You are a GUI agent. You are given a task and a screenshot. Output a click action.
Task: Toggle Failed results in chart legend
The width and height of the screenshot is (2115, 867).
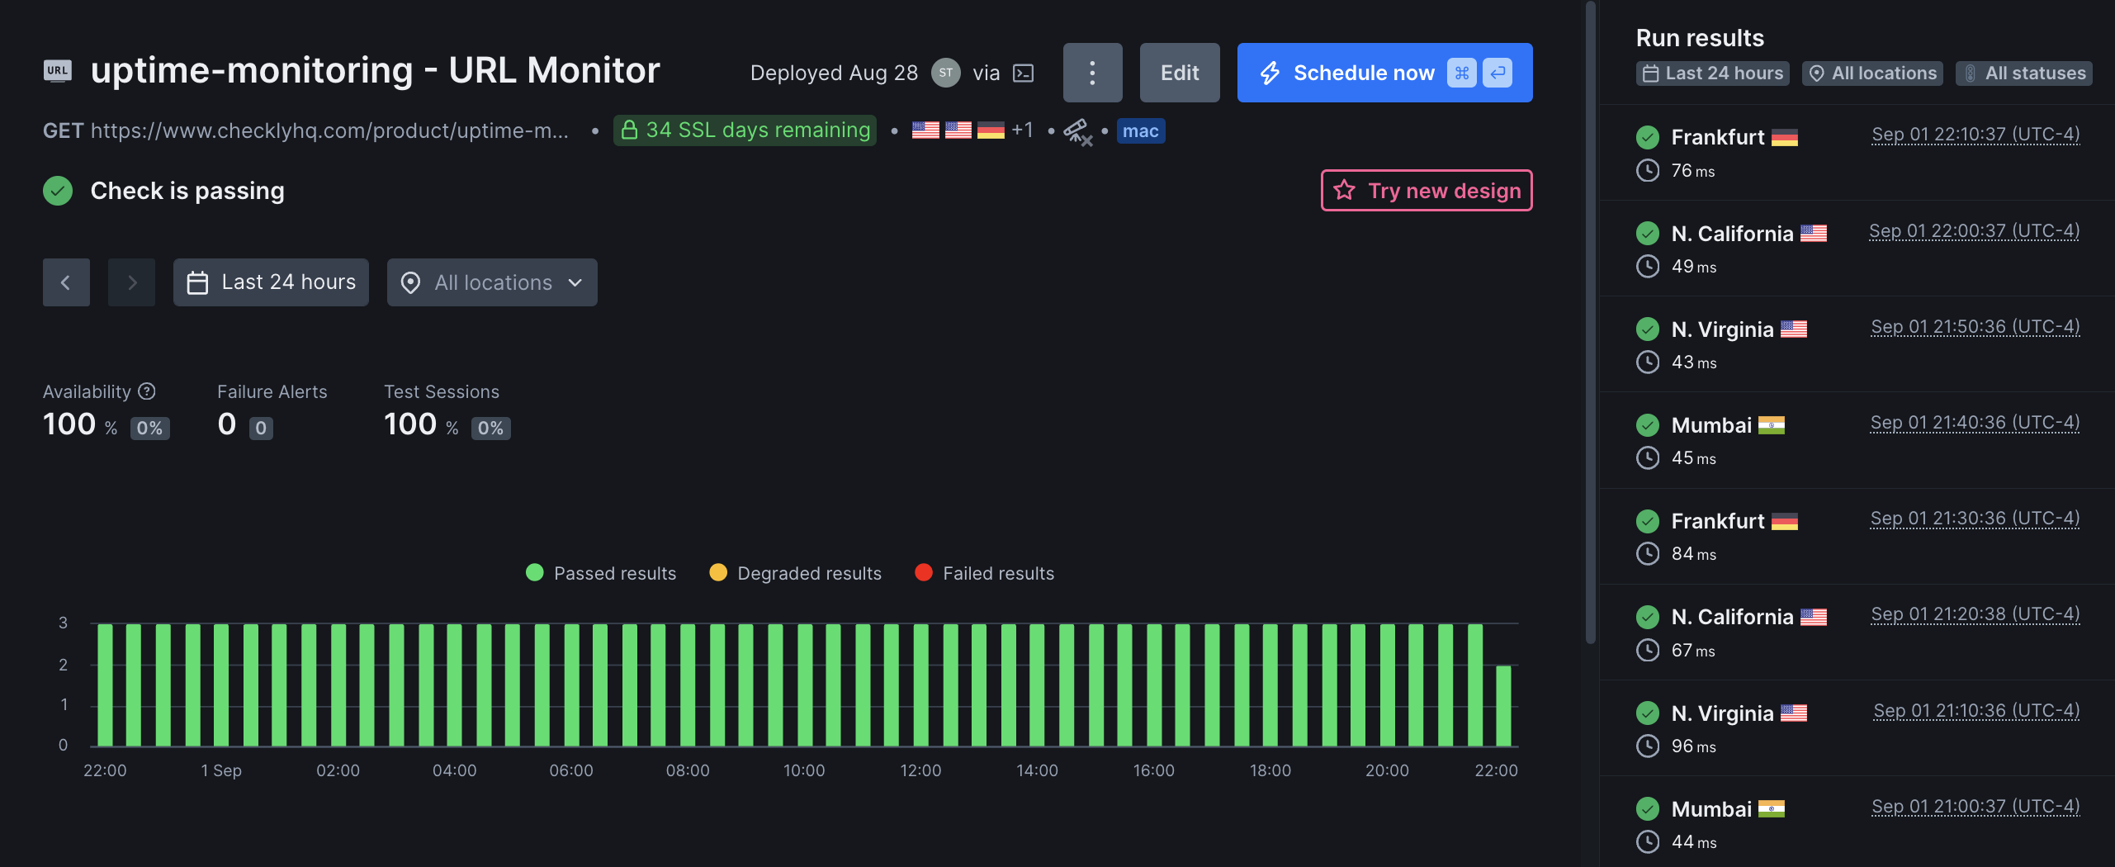(984, 572)
